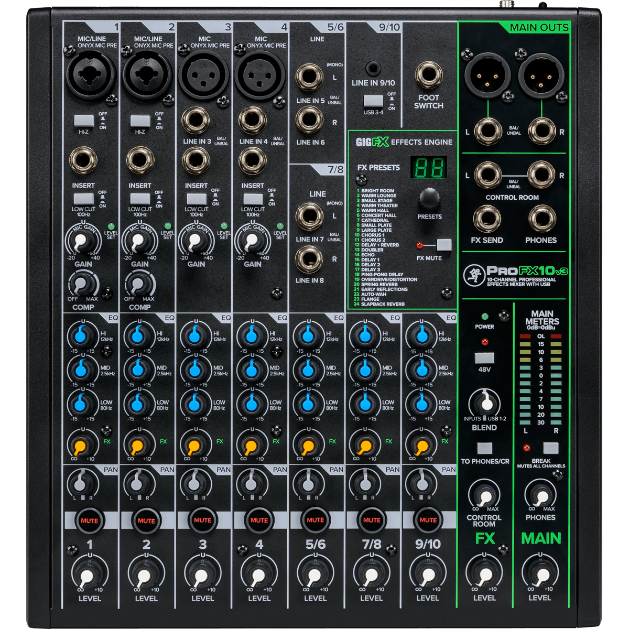The width and height of the screenshot is (629, 629).
Task: Click channel 2 MIC GAIN knob
Action: [139, 241]
